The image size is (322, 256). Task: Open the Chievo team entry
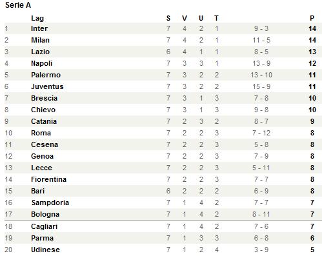coord(43,110)
